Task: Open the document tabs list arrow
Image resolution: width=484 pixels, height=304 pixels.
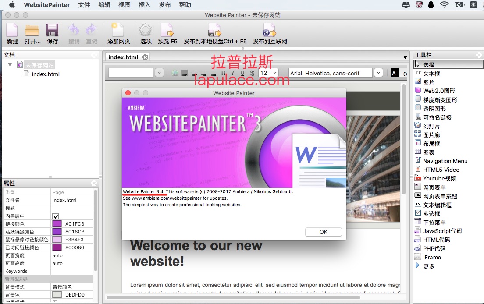Action: pyautogui.click(x=405, y=57)
